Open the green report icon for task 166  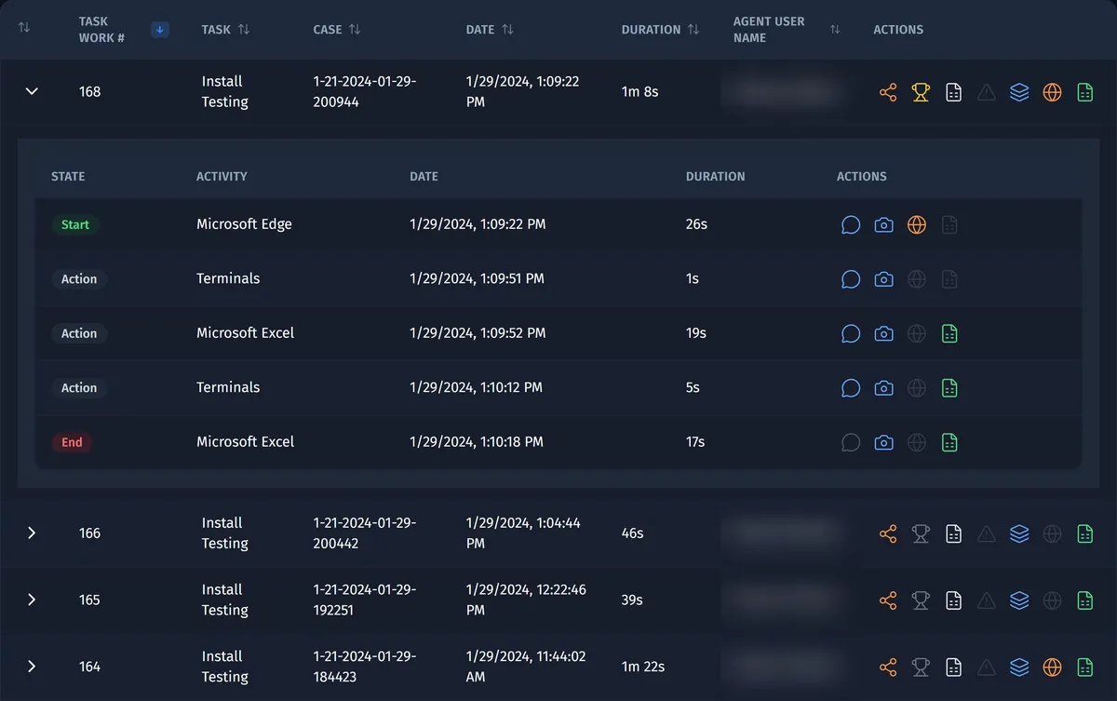click(x=1084, y=533)
